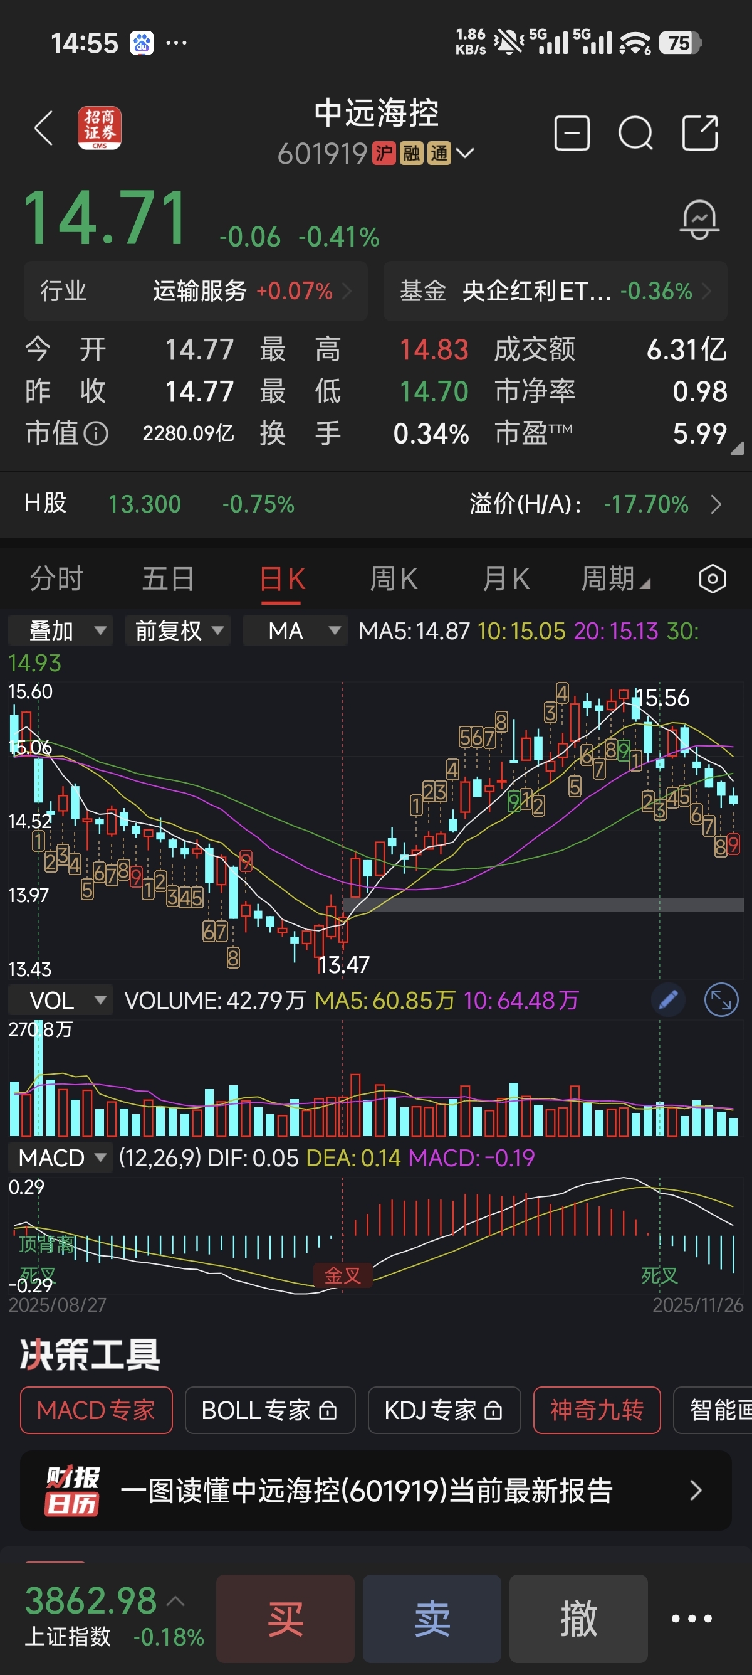The image size is (752, 1675).
Task: Tap the 上证指数 value 3862.98
Action: pos(91,1600)
